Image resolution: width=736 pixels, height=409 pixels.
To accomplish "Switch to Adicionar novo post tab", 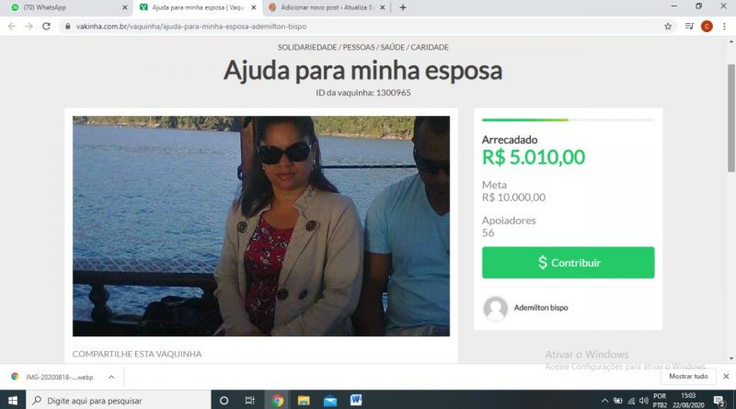I will point(327,7).
